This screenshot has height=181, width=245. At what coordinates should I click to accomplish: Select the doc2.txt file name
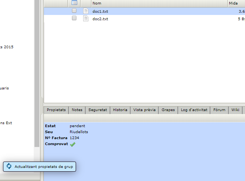pos(100,19)
